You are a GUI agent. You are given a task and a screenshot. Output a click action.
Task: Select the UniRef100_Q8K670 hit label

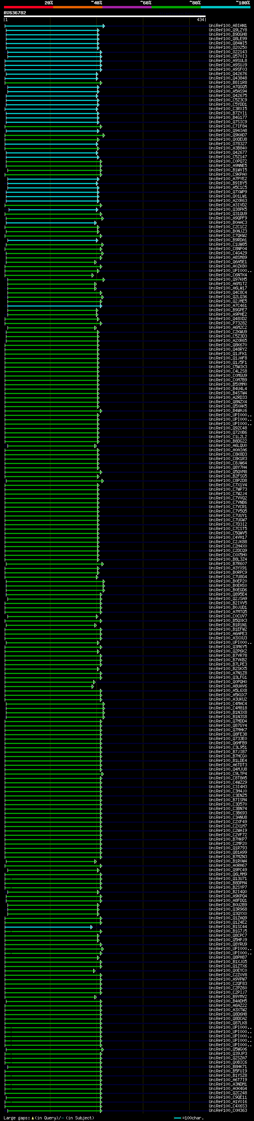227,345
